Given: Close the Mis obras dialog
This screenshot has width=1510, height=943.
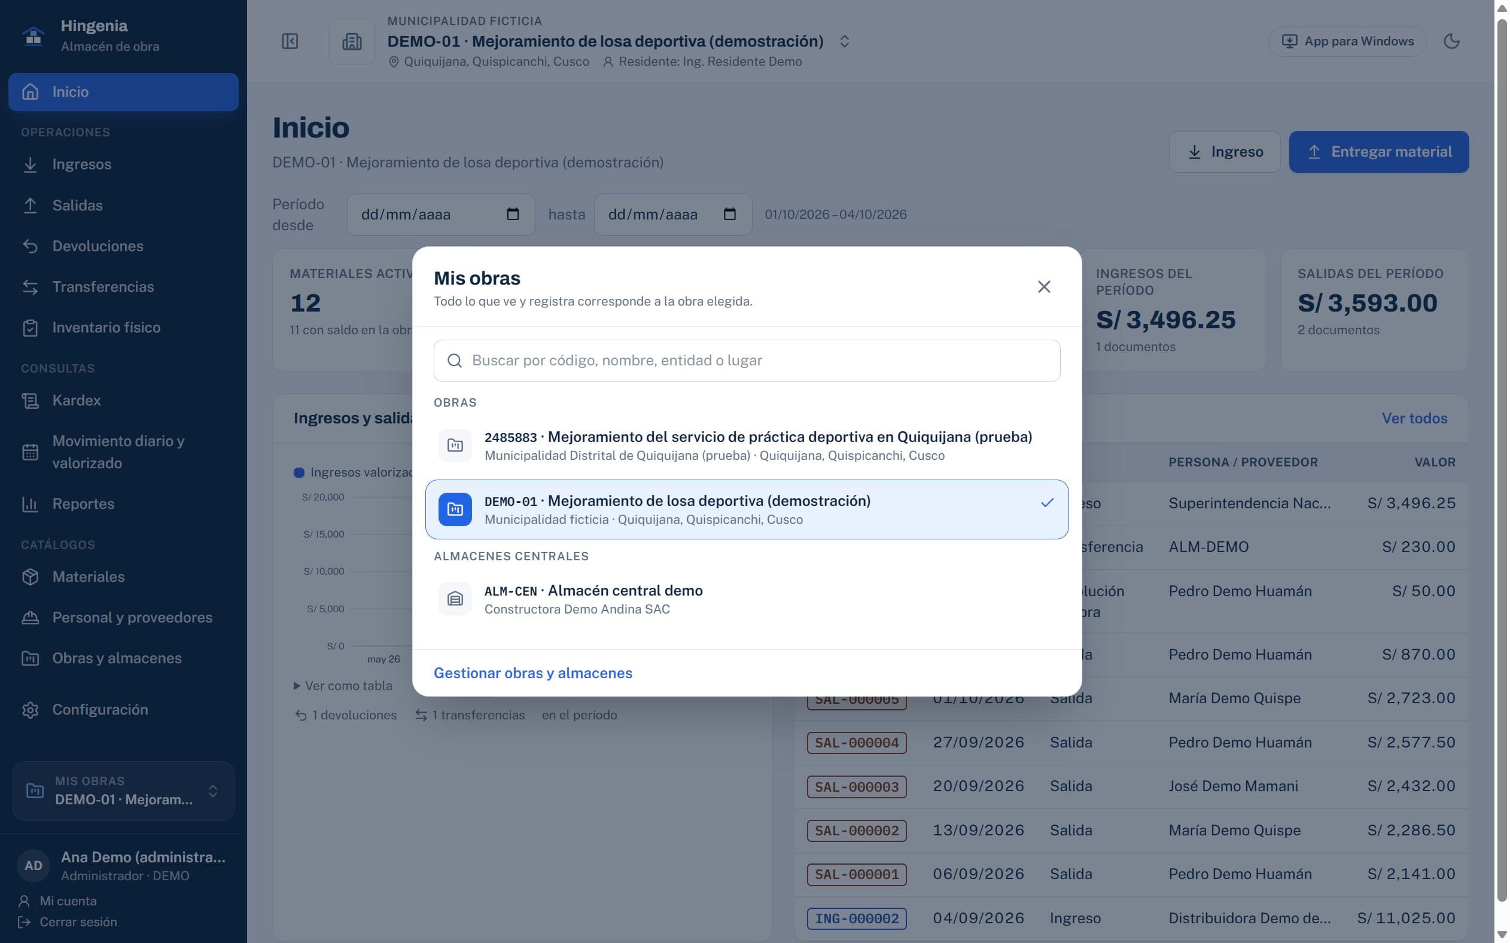Looking at the screenshot, I should pos(1043,287).
